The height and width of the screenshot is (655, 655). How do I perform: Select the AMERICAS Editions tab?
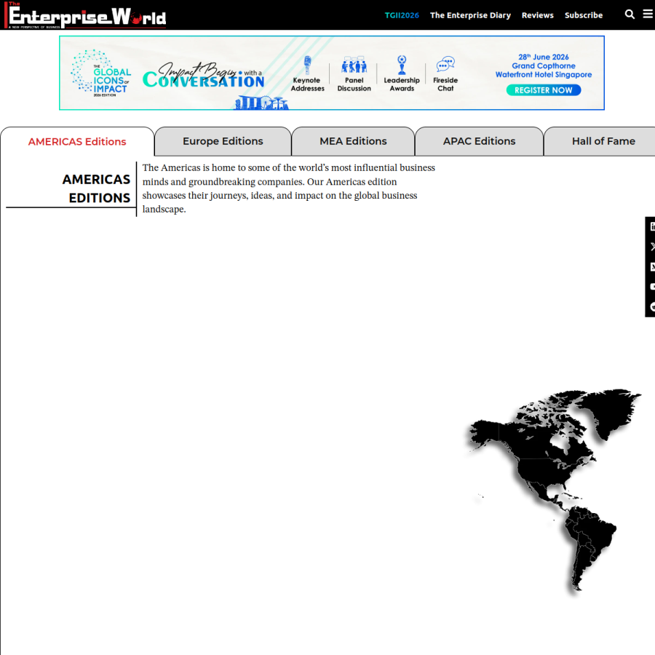[77, 142]
